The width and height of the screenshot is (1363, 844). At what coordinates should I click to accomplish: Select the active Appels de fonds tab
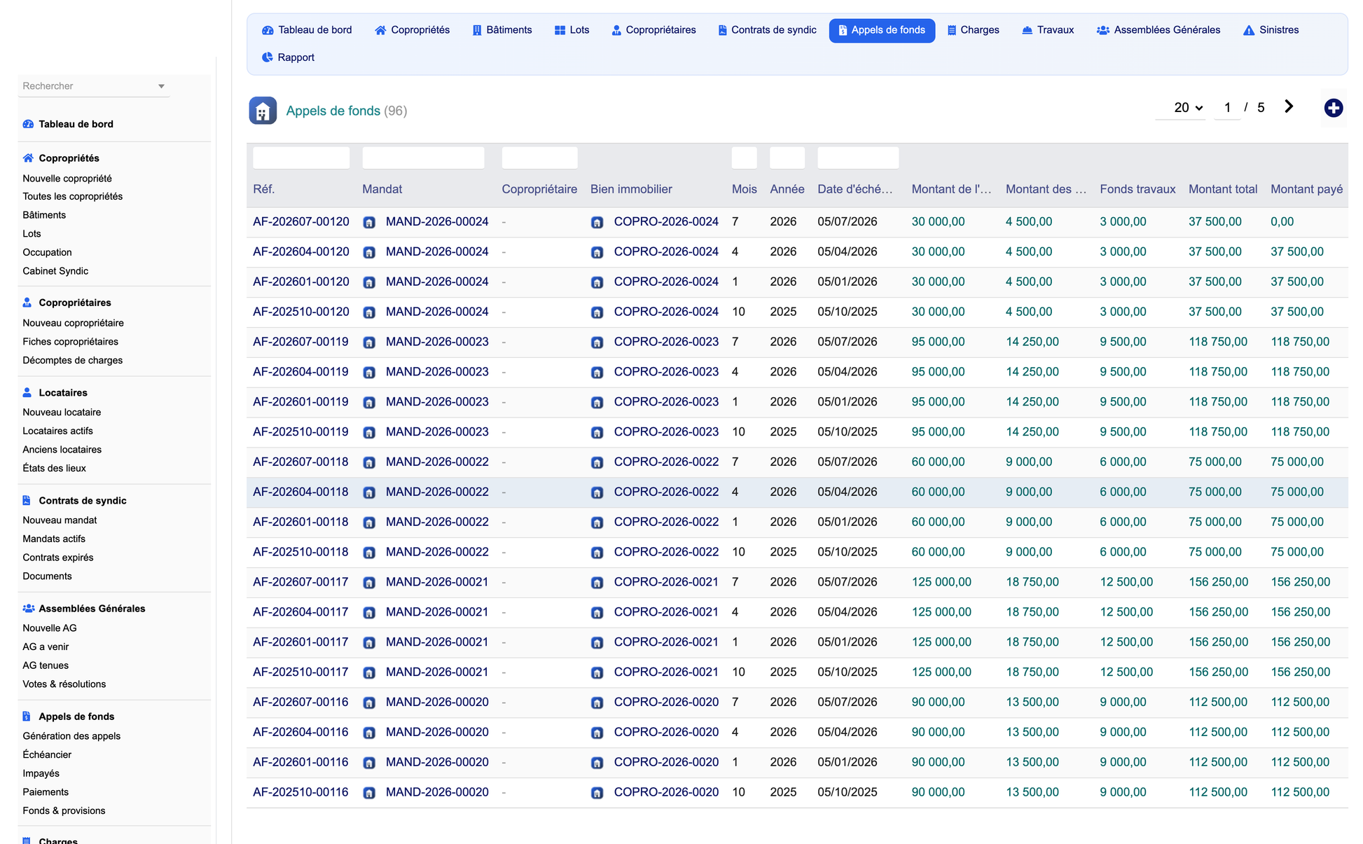pyautogui.click(x=882, y=30)
